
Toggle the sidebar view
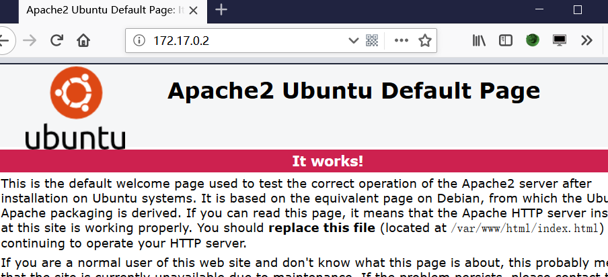tap(506, 40)
